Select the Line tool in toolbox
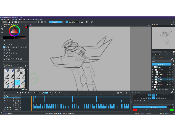The height and width of the screenshot is (131, 175). point(7,47)
